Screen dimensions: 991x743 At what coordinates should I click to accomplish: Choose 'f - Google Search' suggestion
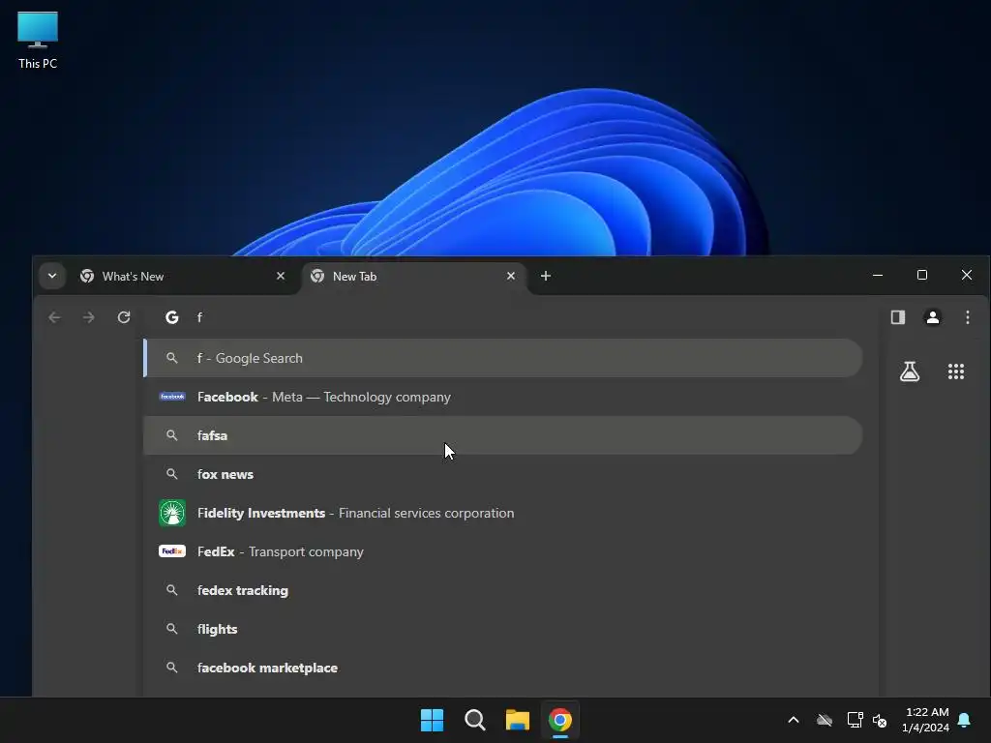click(x=503, y=358)
